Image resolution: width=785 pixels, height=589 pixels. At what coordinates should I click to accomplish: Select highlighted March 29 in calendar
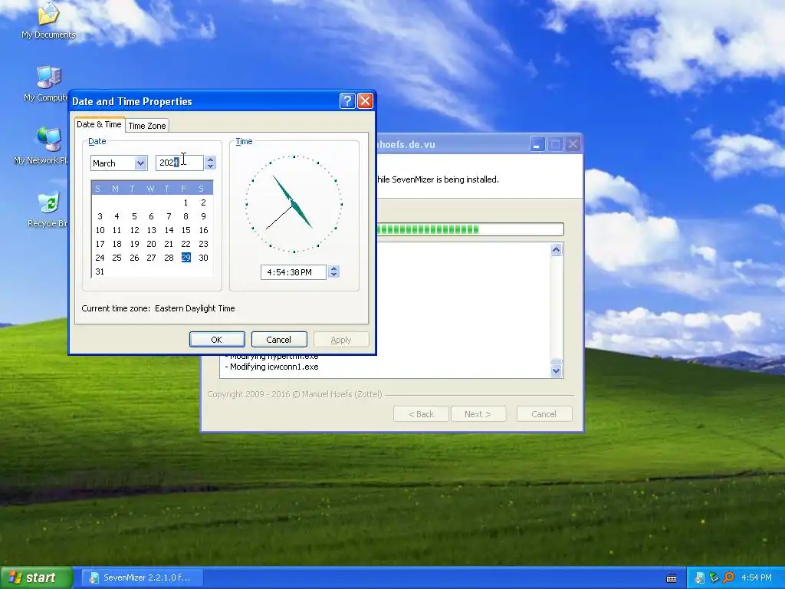click(186, 258)
